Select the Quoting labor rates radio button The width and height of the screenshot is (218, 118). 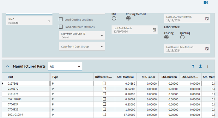pyautogui.click(x=182, y=37)
